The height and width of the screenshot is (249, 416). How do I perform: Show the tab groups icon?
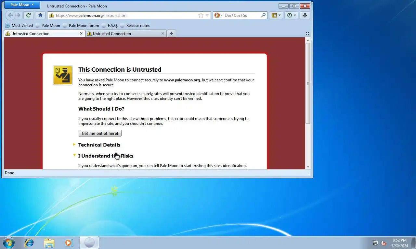point(307,33)
